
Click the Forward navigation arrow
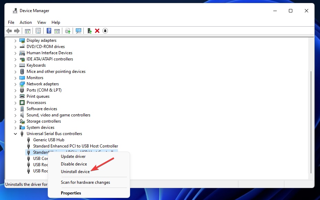coord(17,31)
